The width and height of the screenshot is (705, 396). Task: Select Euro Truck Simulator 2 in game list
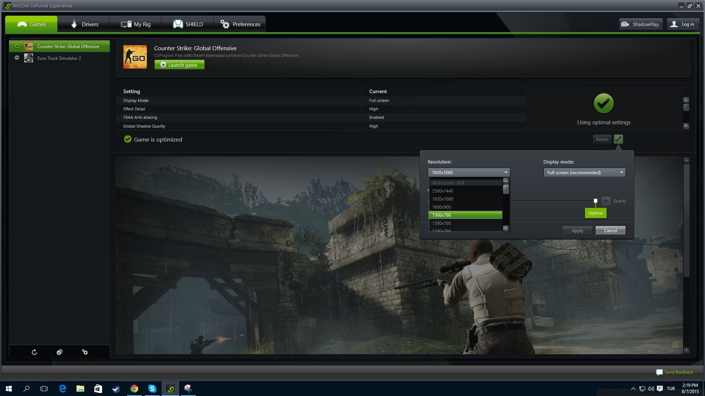point(59,58)
